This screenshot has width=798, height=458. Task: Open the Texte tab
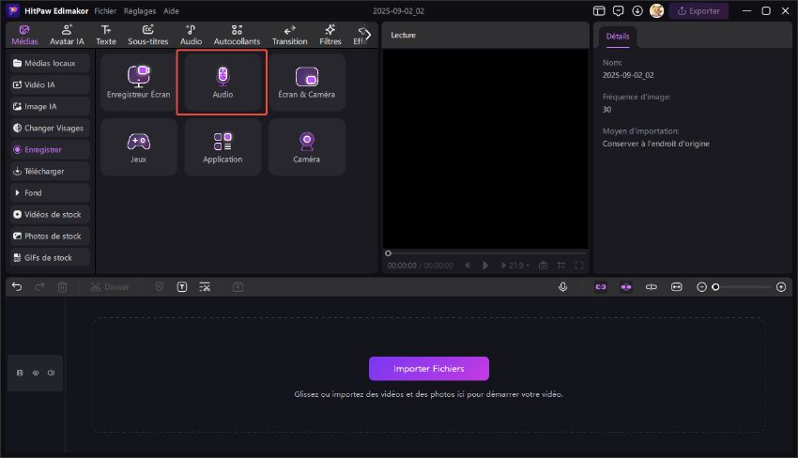coord(106,35)
